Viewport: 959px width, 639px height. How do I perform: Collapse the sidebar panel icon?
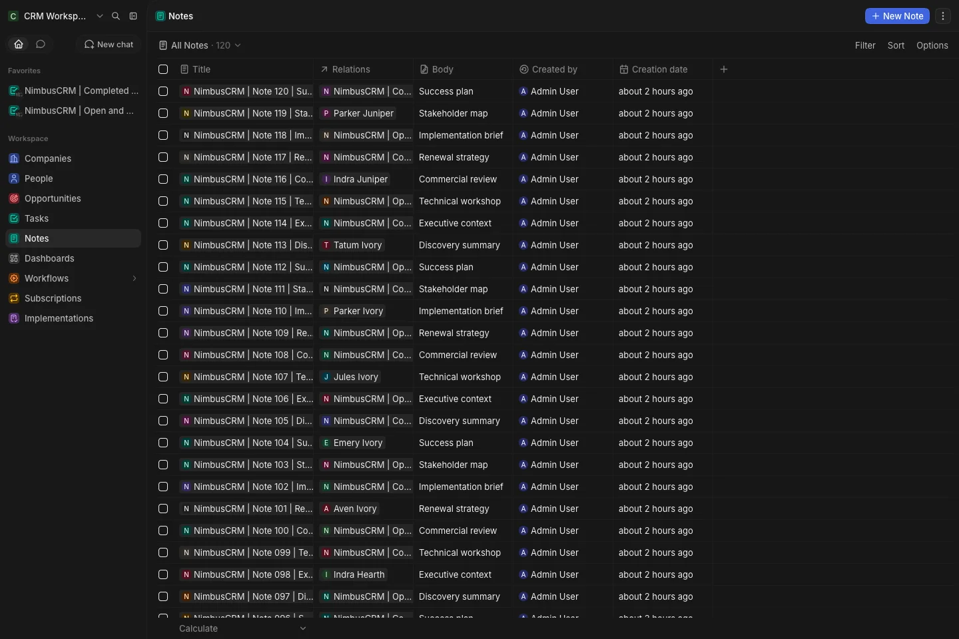[133, 16]
